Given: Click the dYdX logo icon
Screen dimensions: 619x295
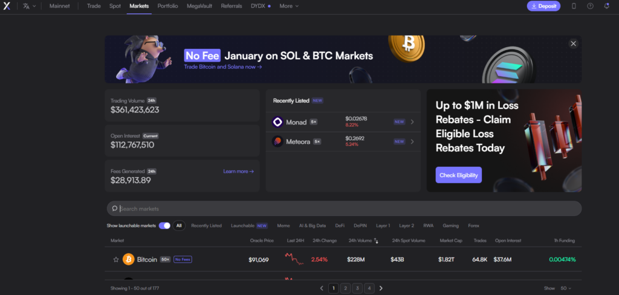Looking at the screenshot, I should tap(7, 6).
